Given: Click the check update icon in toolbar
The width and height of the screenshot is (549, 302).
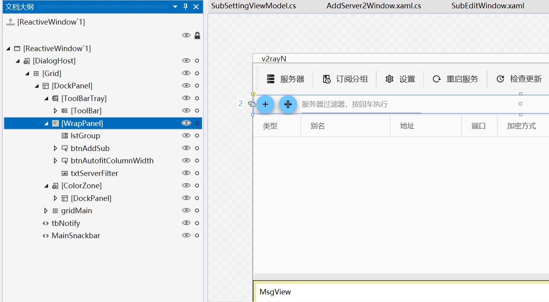Looking at the screenshot, I should (x=501, y=79).
